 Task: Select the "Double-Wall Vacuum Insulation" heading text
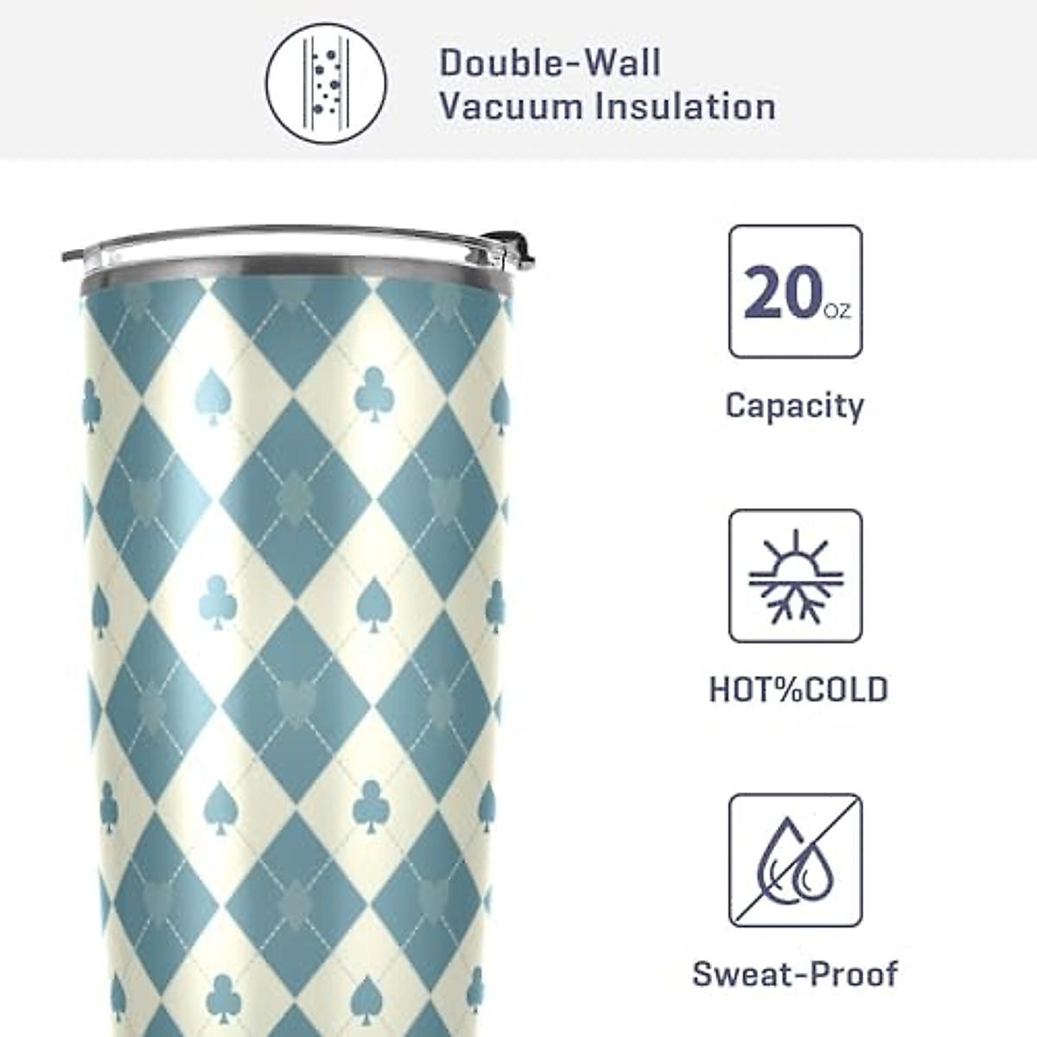608,85
